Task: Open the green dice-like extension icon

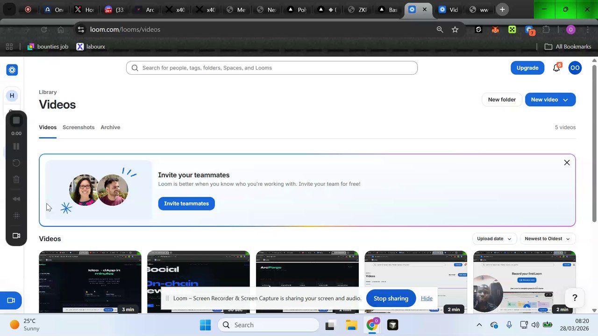Action: click(512, 29)
